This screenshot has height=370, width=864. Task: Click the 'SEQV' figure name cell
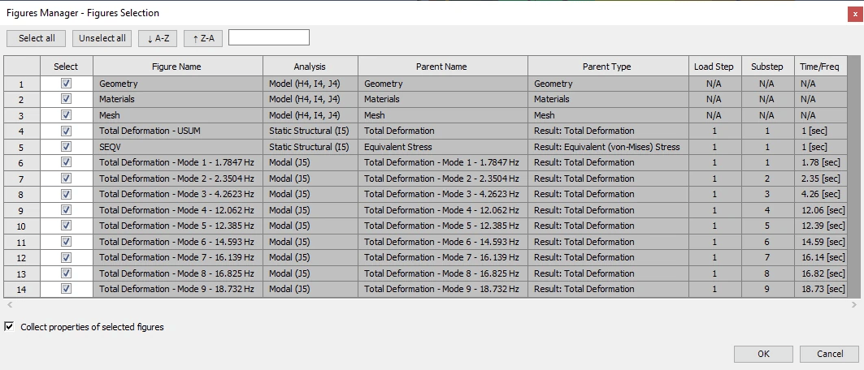pos(177,147)
